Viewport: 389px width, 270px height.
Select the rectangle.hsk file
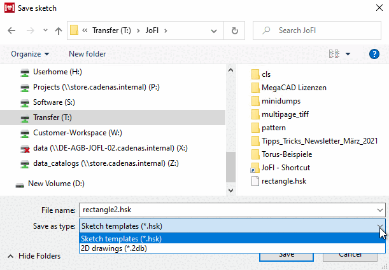pos(283,181)
